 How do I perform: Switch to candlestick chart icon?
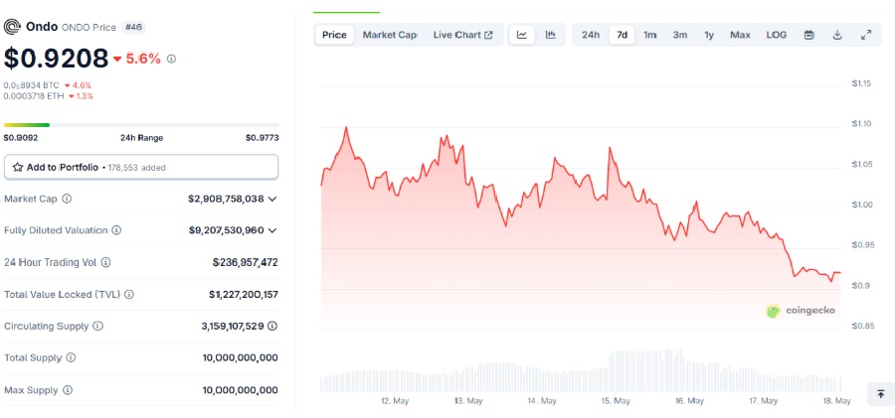point(550,35)
